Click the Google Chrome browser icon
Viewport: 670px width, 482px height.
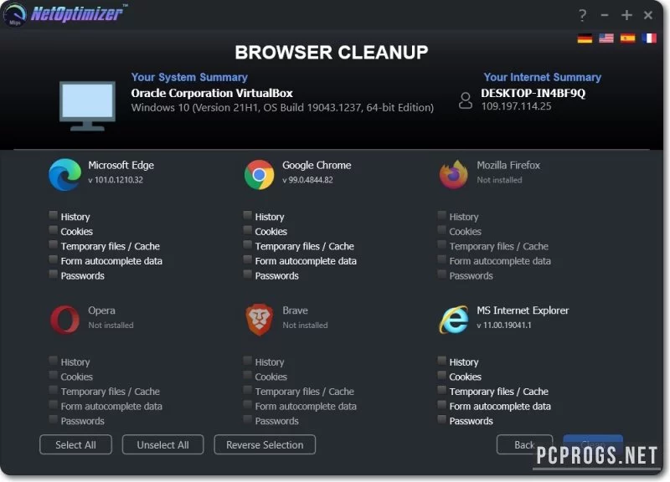pos(259,175)
